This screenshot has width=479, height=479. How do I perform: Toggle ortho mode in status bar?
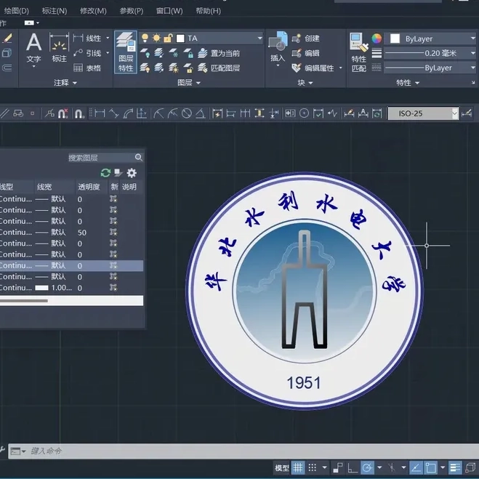point(353,467)
